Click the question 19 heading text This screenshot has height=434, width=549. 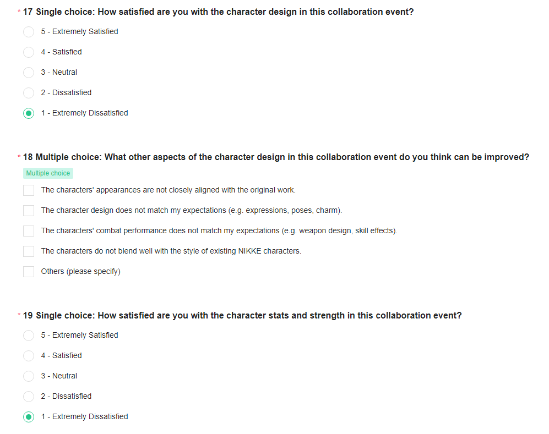[x=242, y=315]
